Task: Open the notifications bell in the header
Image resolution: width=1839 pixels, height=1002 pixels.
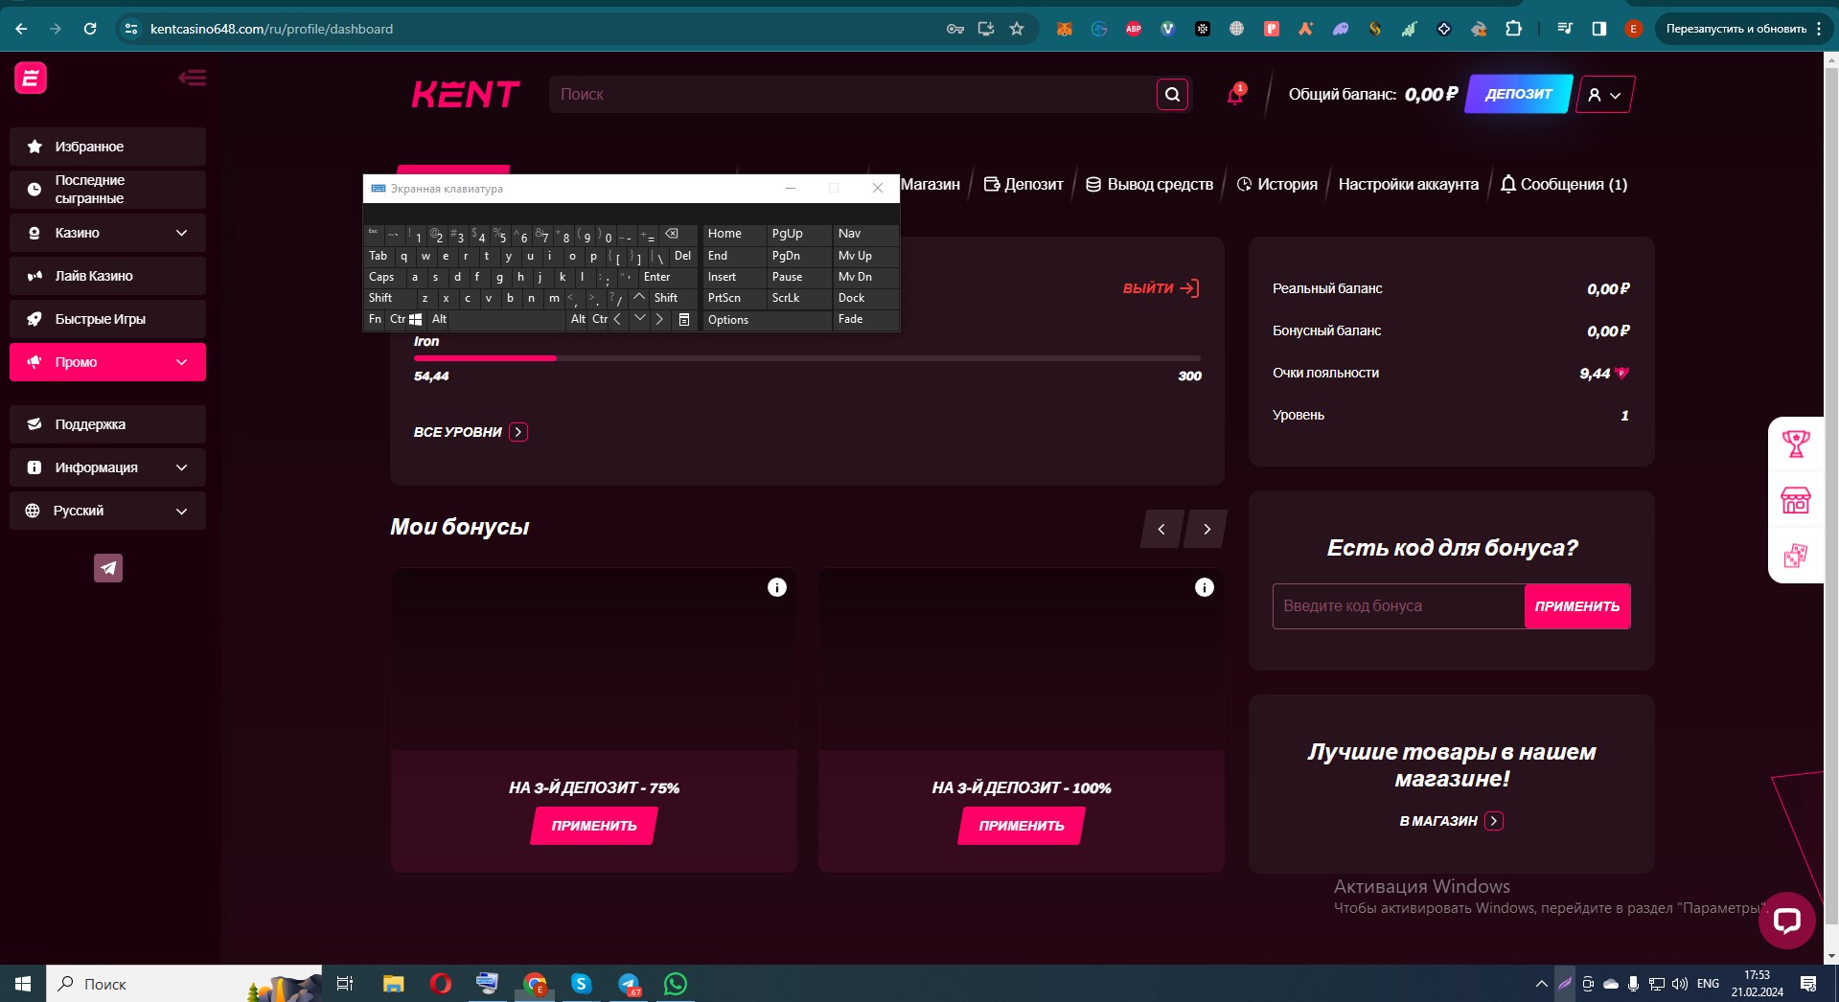Action: [x=1235, y=94]
